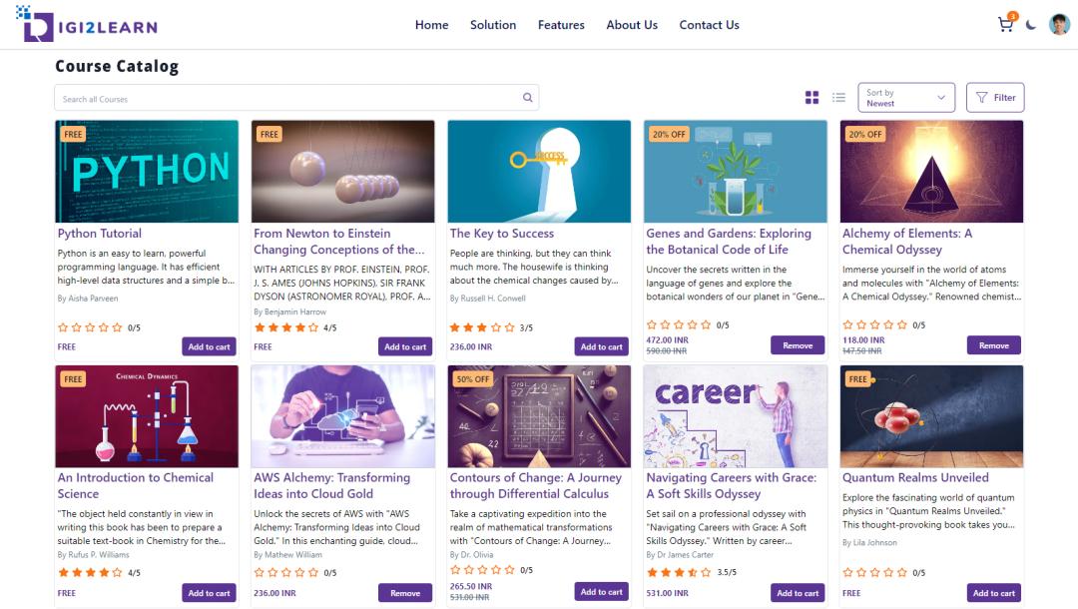1078x609 pixels.
Task: Toggle dark mode with the moon icon
Action: (1031, 24)
